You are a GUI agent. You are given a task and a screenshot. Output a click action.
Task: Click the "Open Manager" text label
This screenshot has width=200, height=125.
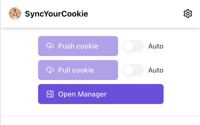click(82, 94)
